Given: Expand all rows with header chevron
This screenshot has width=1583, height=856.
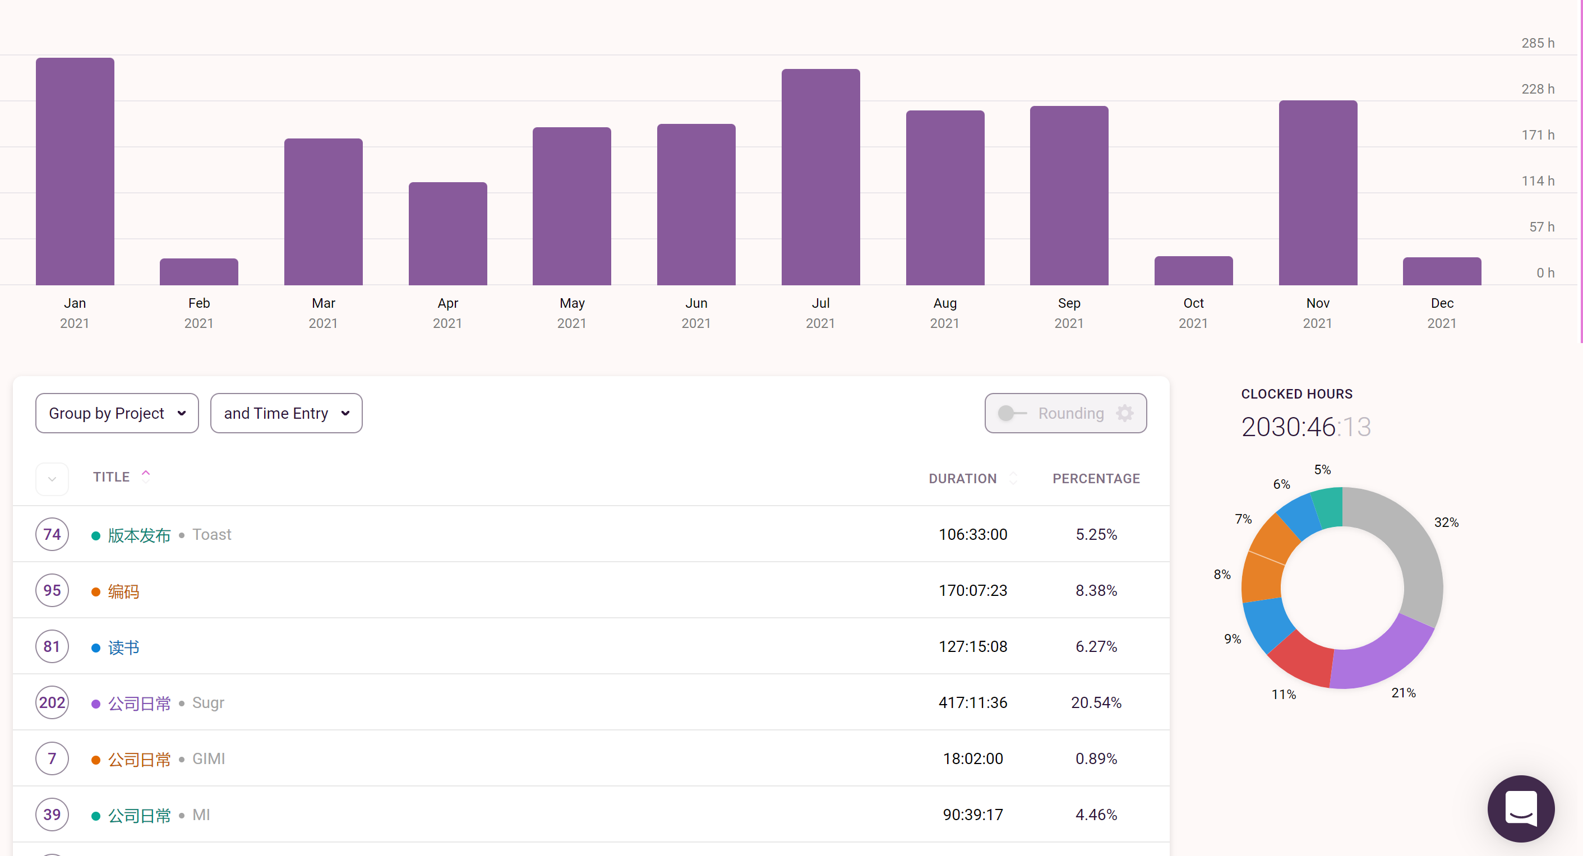Looking at the screenshot, I should click(52, 479).
